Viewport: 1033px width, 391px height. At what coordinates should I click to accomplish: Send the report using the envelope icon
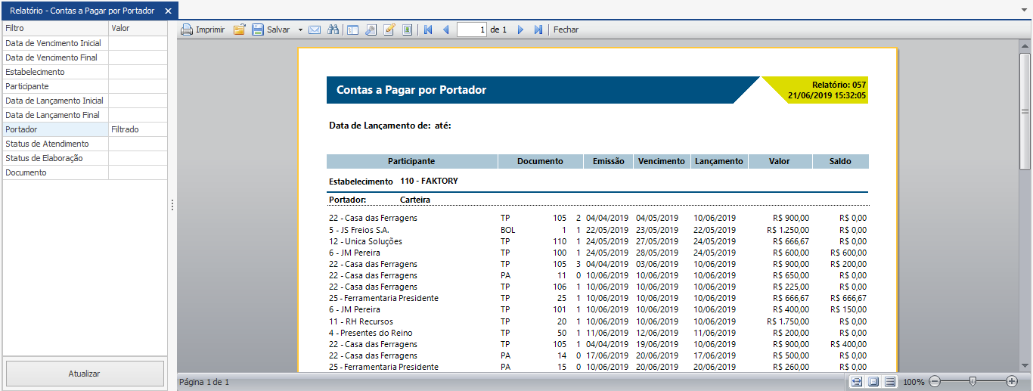(x=315, y=30)
